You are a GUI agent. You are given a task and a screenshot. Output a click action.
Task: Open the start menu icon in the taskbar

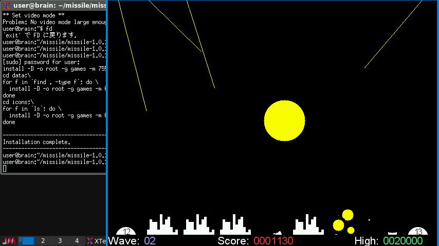click(x=9, y=241)
